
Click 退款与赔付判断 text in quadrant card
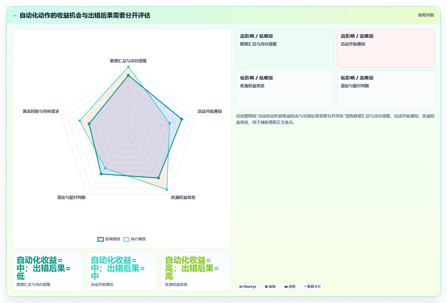[355, 86]
